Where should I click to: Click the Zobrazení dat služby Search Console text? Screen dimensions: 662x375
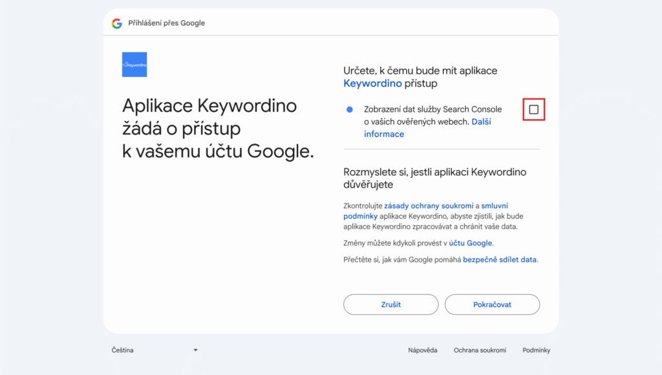432,109
